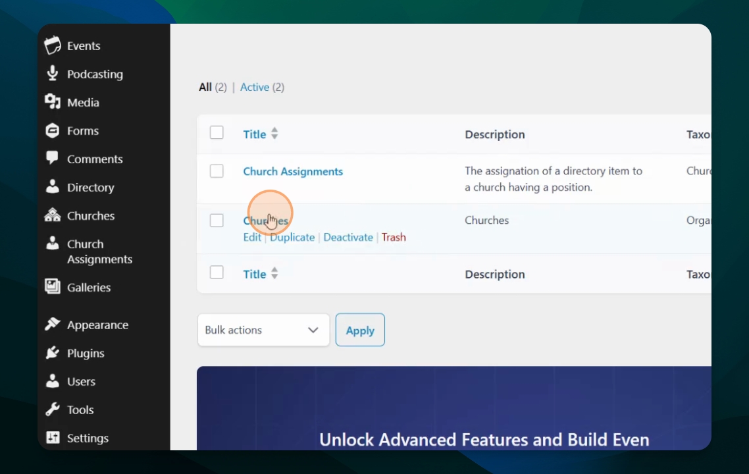Click the Plugins plug icon

[x=53, y=353]
